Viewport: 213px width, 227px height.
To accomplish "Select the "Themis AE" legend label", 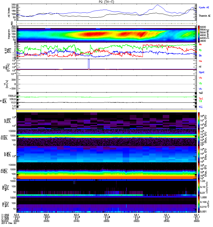I will 204,16.
